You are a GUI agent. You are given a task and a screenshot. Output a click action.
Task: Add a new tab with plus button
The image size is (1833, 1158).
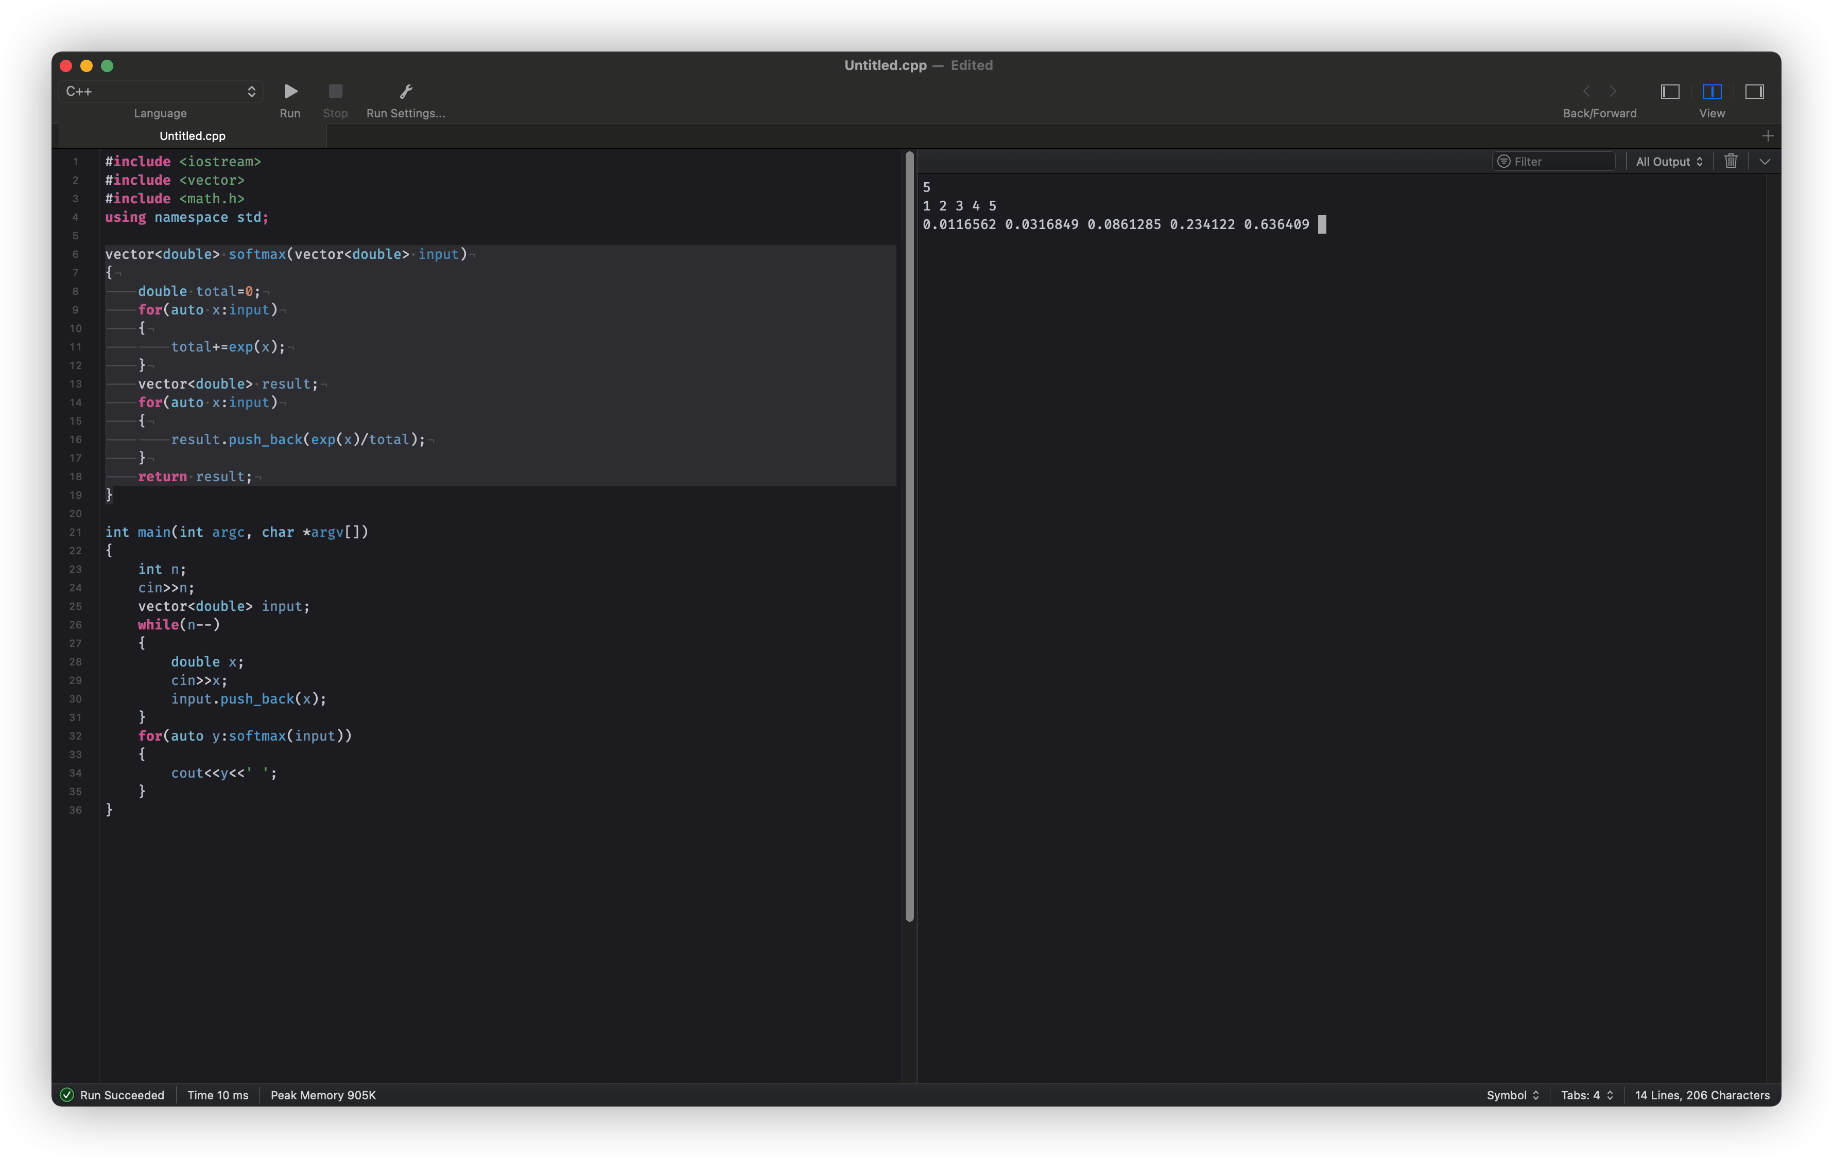click(1768, 136)
